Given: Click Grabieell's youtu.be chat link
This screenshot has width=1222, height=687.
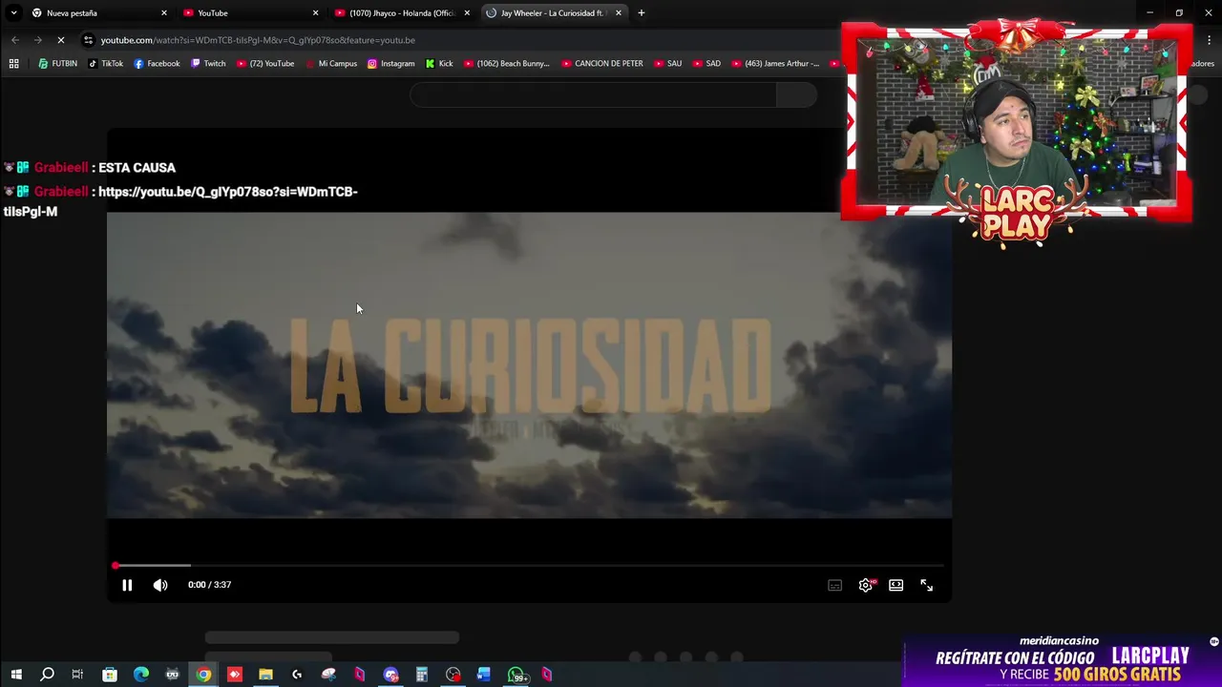Looking at the screenshot, I should 180,201.
